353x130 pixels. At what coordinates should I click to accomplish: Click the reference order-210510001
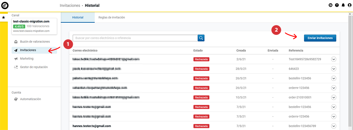tap(300, 97)
